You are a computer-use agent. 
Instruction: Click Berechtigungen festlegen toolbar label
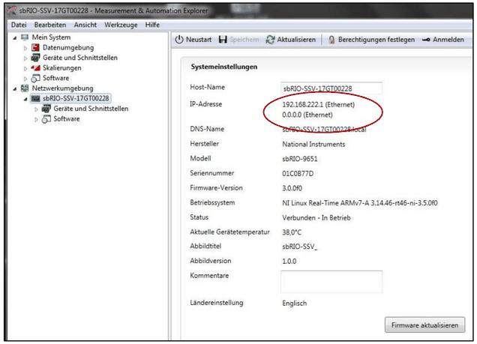click(x=376, y=40)
